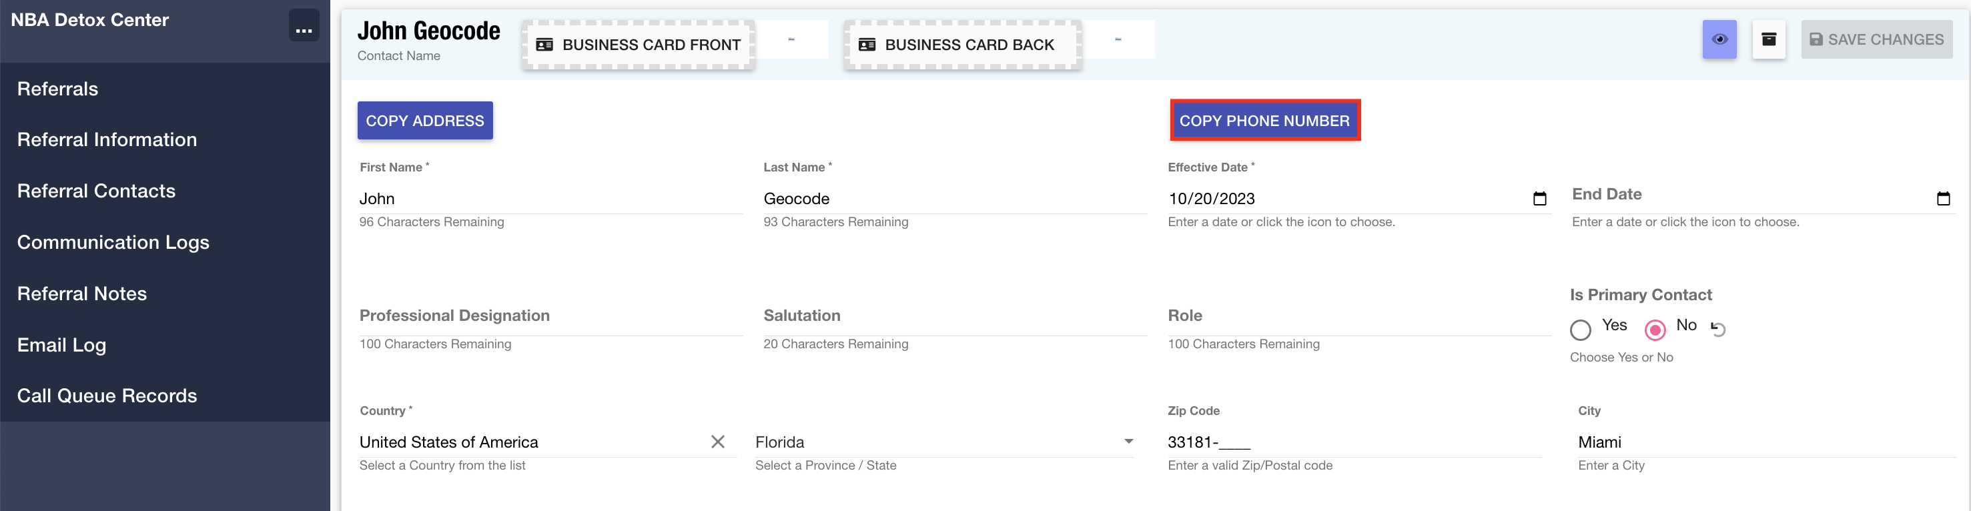Open the Country combo box
Screen dimensions: 1971x511
(x=528, y=442)
